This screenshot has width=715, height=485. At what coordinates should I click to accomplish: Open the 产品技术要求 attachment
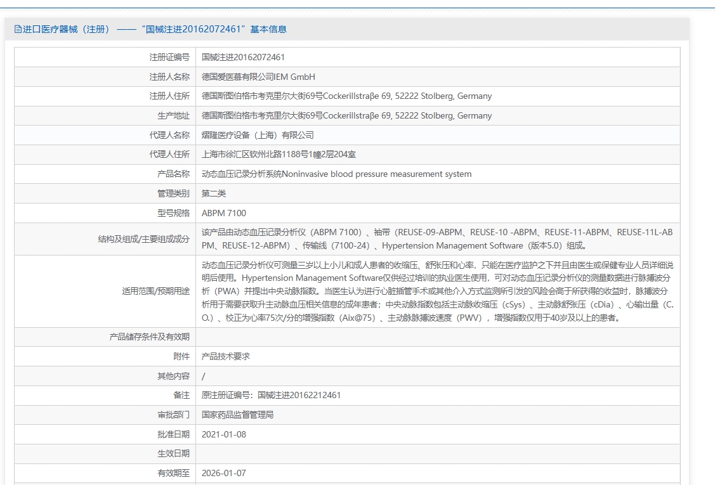226,356
